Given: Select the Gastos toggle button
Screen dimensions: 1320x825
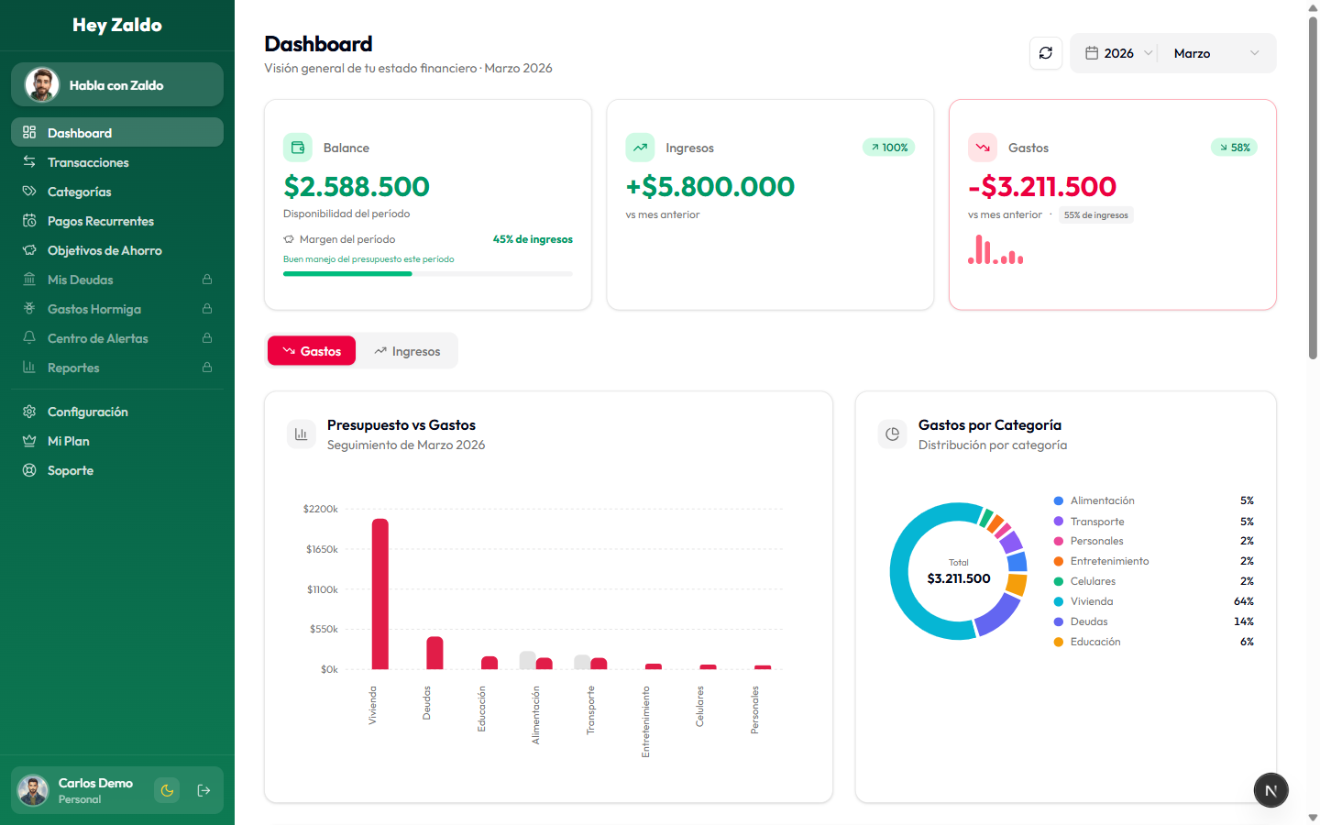Looking at the screenshot, I should [311, 350].
